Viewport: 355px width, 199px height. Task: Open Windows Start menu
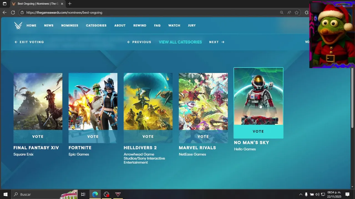(x=5, y=194)
